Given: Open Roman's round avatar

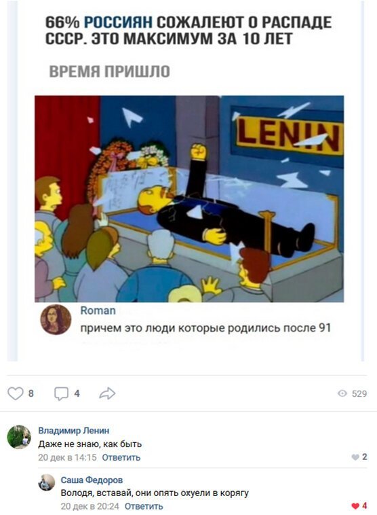Looking at the screenshot, I should point(56,319).
